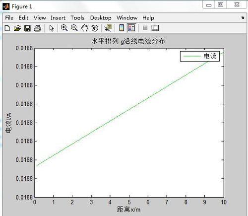248x216 pixels.
Task: Click the Open File folder icon
Action: [17, 28]
